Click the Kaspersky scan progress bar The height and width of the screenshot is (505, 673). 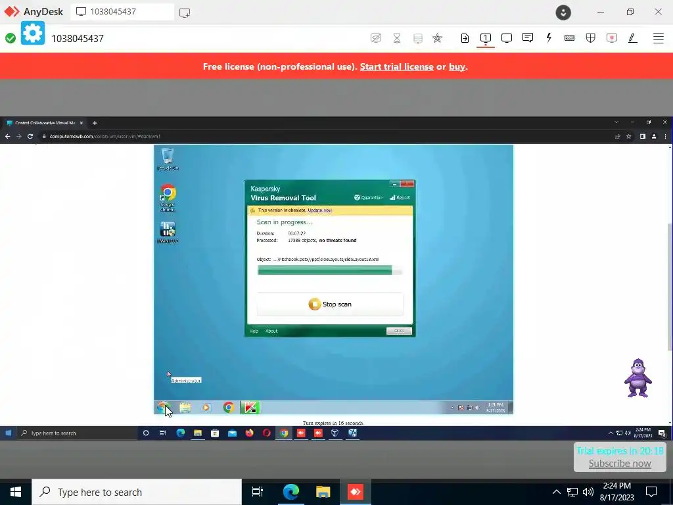point(330,270)
